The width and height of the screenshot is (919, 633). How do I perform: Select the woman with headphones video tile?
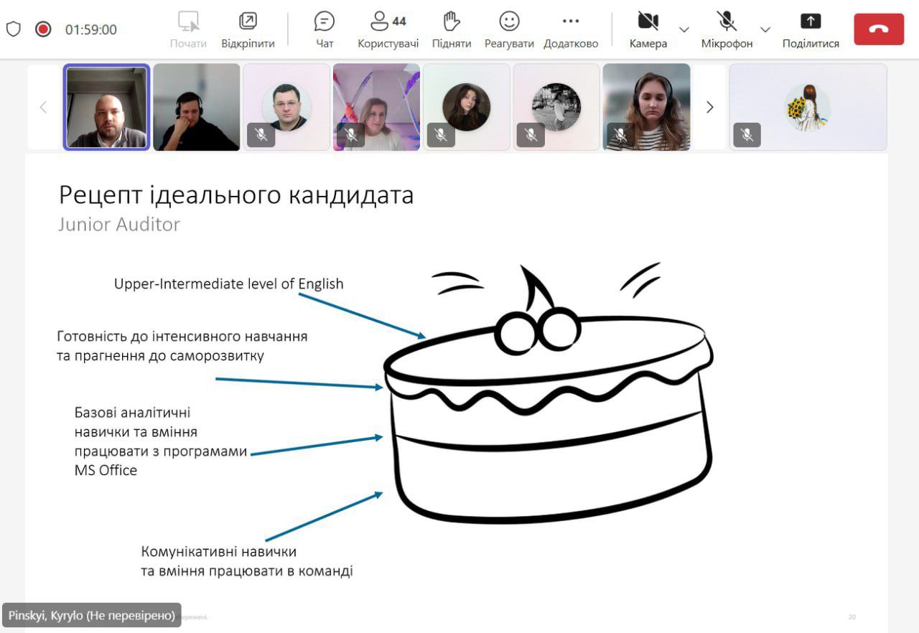646,107
